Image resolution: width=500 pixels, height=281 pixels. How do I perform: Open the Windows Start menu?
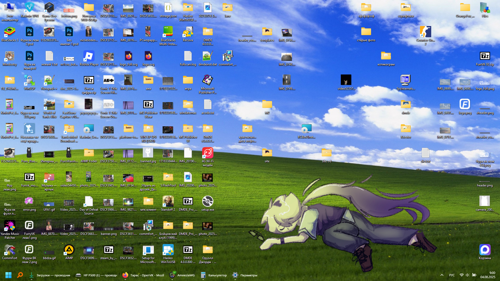point(8,275)
